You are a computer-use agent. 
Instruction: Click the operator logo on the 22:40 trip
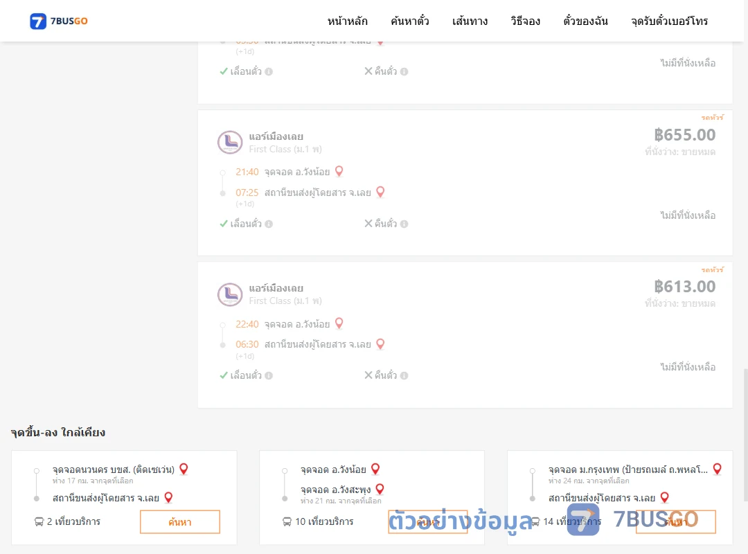(x=230, y=294)
